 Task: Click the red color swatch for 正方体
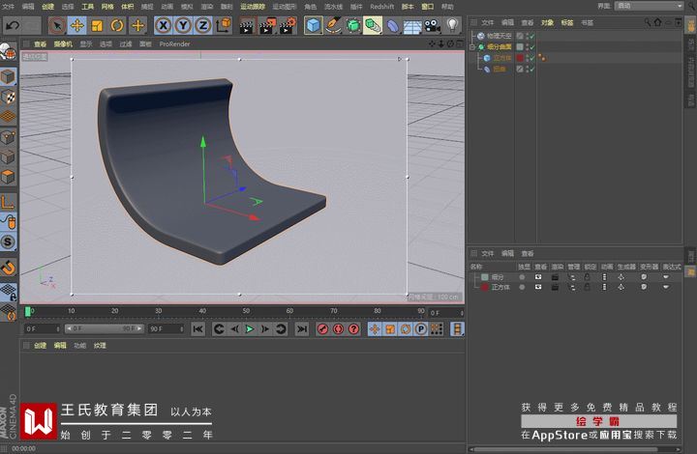[485, 287]
